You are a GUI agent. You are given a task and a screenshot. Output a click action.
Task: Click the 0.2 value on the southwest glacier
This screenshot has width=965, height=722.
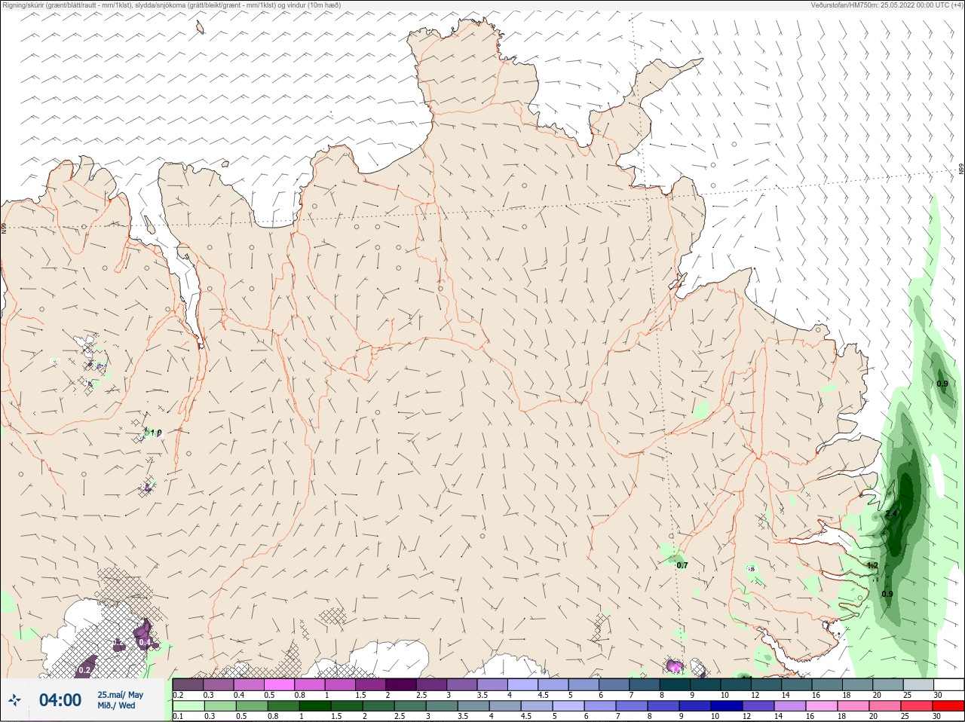tap(84, 670)
